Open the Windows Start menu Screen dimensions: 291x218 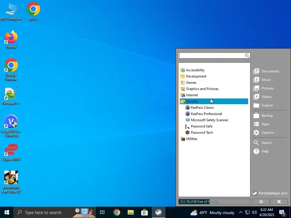(7, 212)
